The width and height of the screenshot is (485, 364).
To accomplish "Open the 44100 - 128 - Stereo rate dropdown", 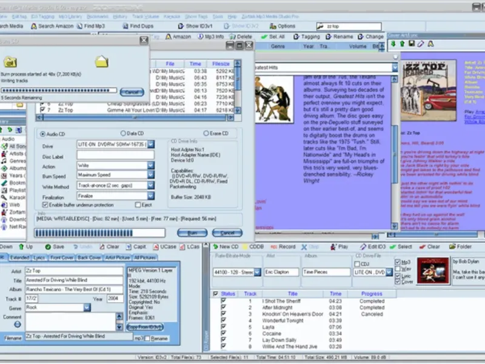I will coord(257,272).
